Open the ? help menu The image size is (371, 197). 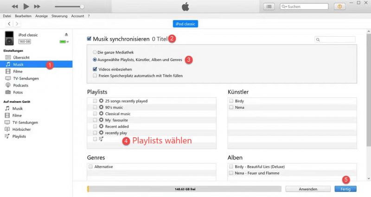pyautogui.click(x=89, y=16)
